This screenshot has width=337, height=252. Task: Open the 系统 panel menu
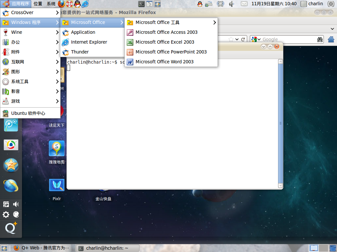[51, 4]
